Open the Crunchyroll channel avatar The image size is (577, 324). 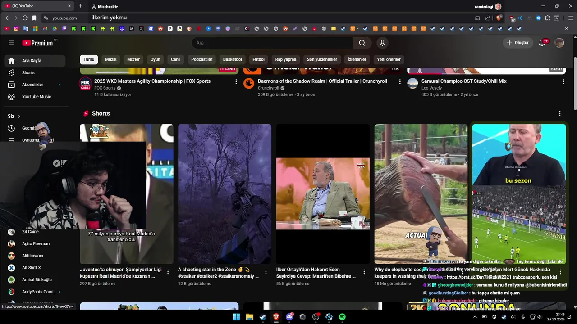pyautogui.click(x=249, y=83)
